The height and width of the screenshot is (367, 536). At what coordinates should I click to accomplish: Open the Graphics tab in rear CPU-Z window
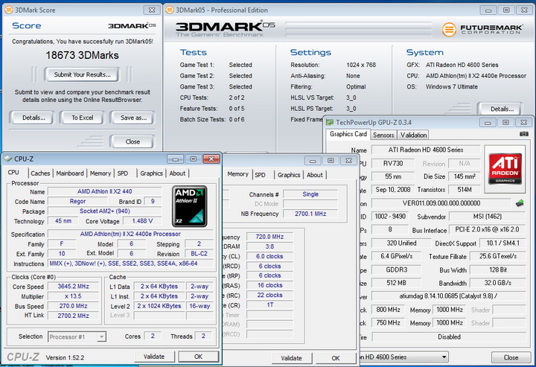[289, 175]
